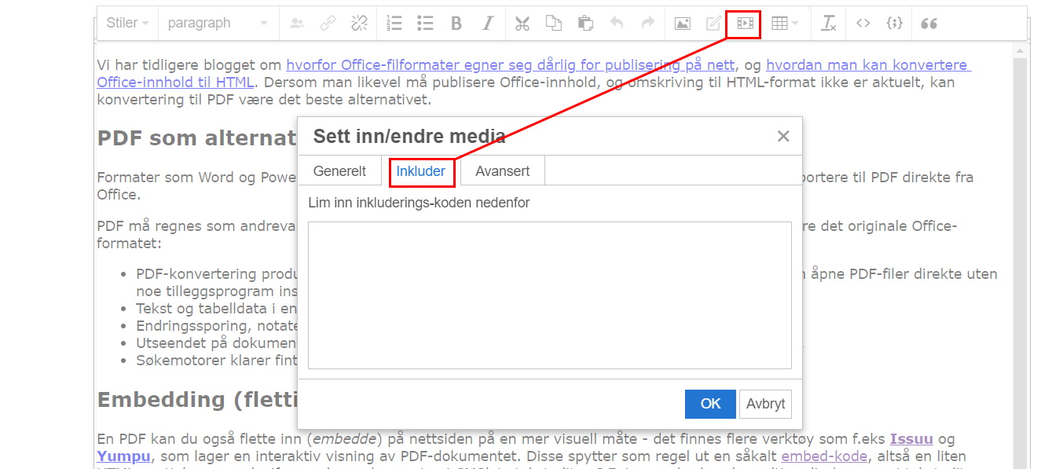The image size is (1059, 469).
Task: Click inside the embed code text area
Action: click(x=549, y=295)
